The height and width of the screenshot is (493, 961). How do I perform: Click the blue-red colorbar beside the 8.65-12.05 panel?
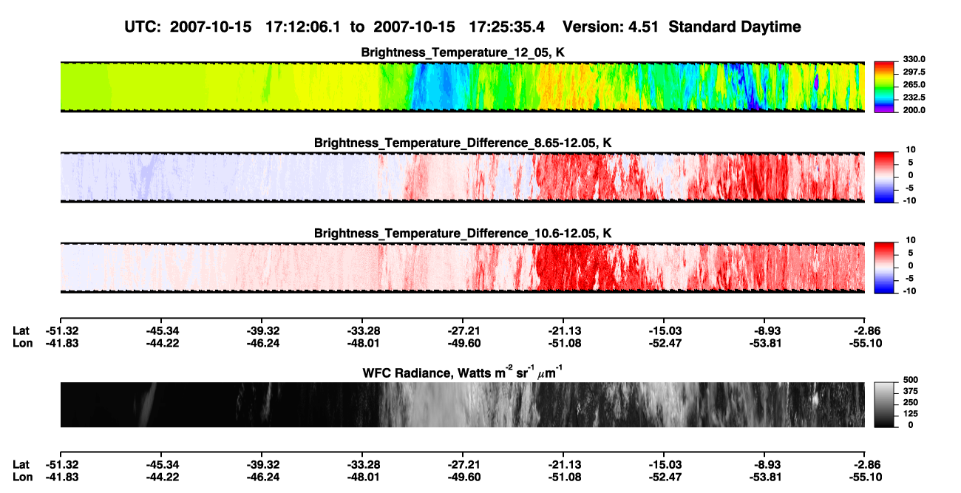tap(883, 177)
